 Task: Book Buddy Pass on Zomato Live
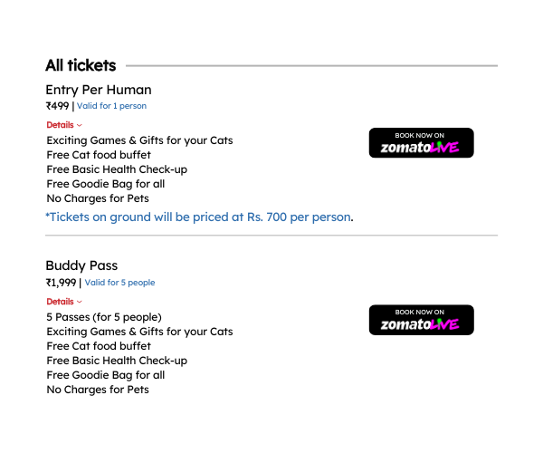click(421, 320)
